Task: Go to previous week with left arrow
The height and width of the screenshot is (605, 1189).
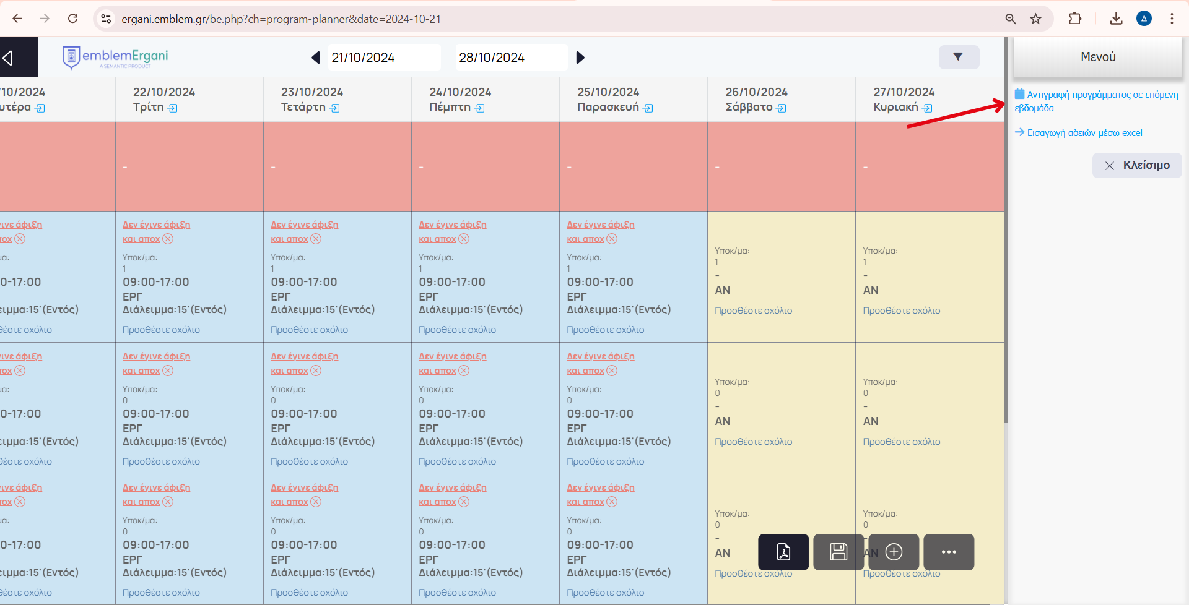Action: (316, 58)
